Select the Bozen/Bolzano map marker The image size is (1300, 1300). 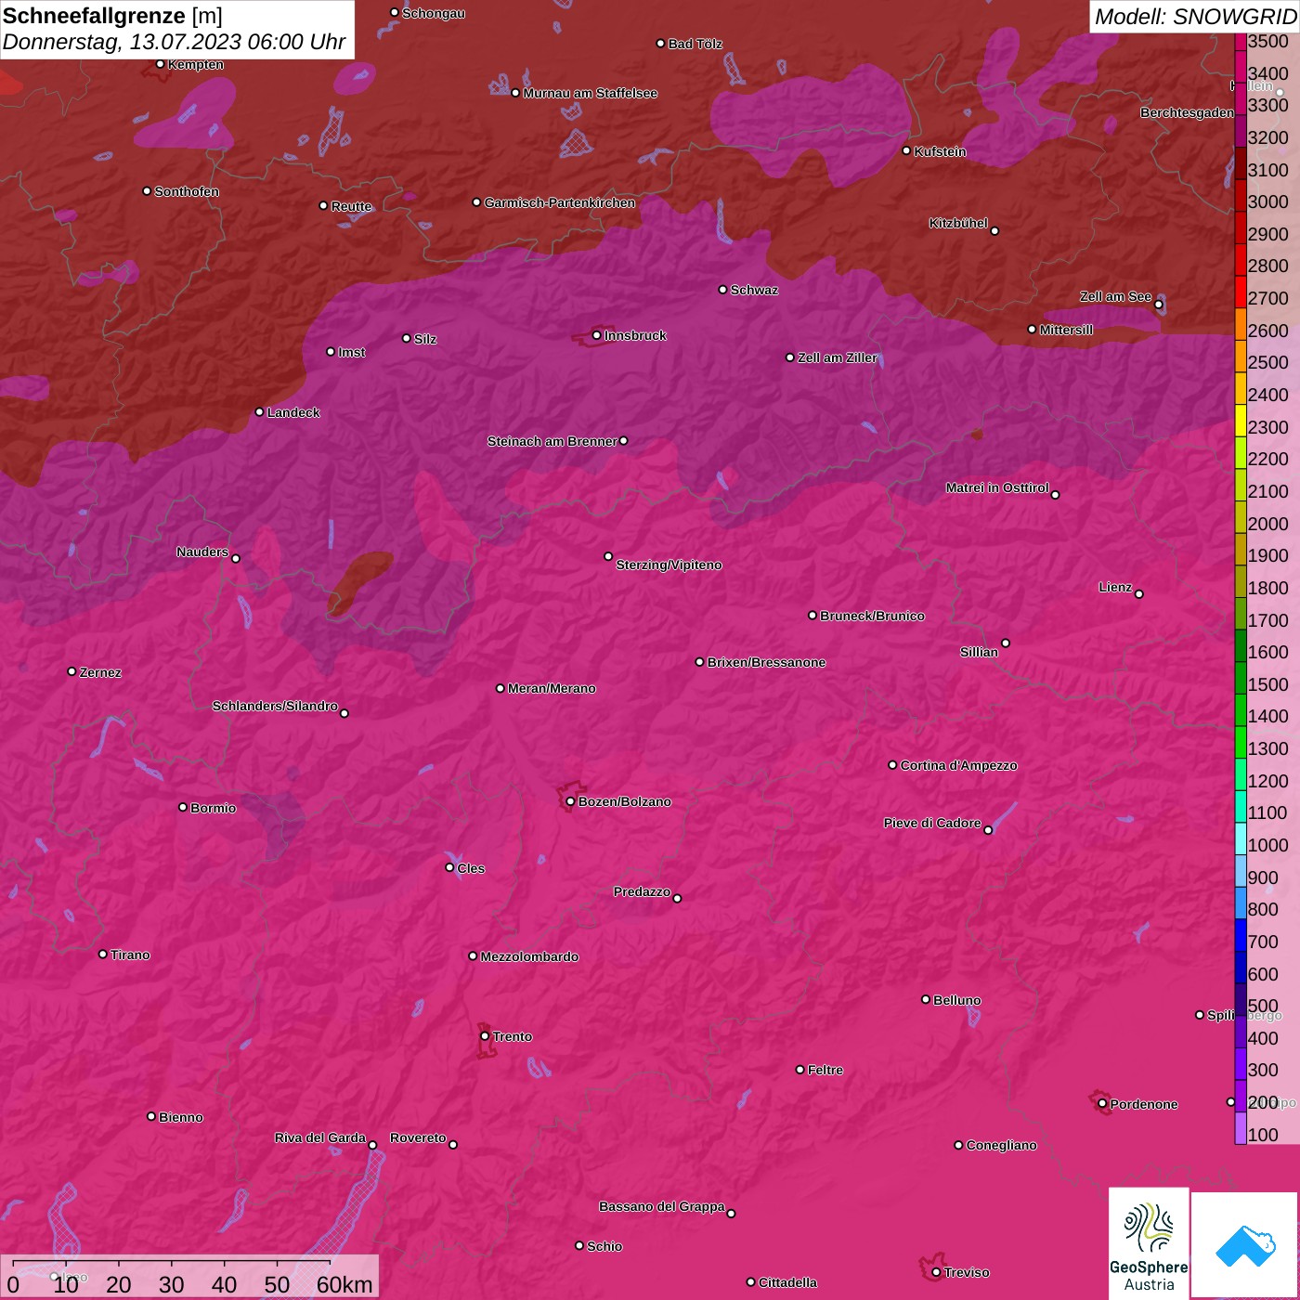(570, 801)
